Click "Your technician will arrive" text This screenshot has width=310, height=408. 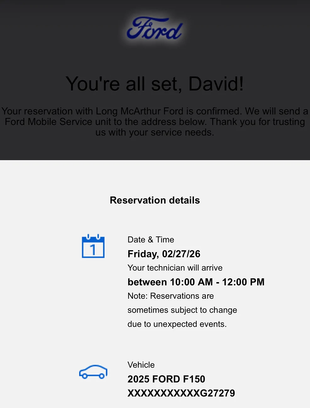[175, 268]
